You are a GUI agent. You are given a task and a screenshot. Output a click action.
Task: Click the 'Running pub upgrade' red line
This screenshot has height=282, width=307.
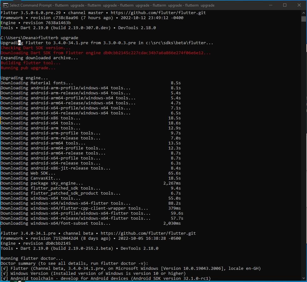28,68
